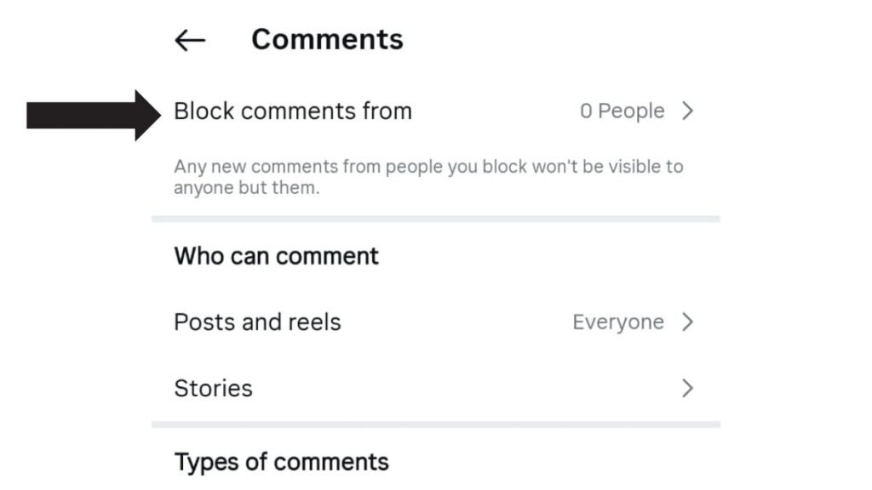Click the word 'reels' in the posts row
The width and height of the screenshot is (872, 490).
point(312,322)
